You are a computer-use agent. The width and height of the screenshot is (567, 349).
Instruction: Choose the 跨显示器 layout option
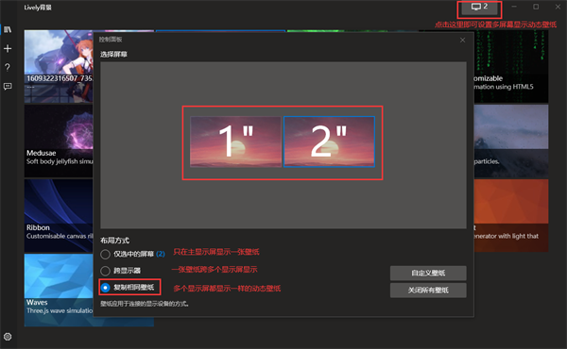[x=121, y=271]
